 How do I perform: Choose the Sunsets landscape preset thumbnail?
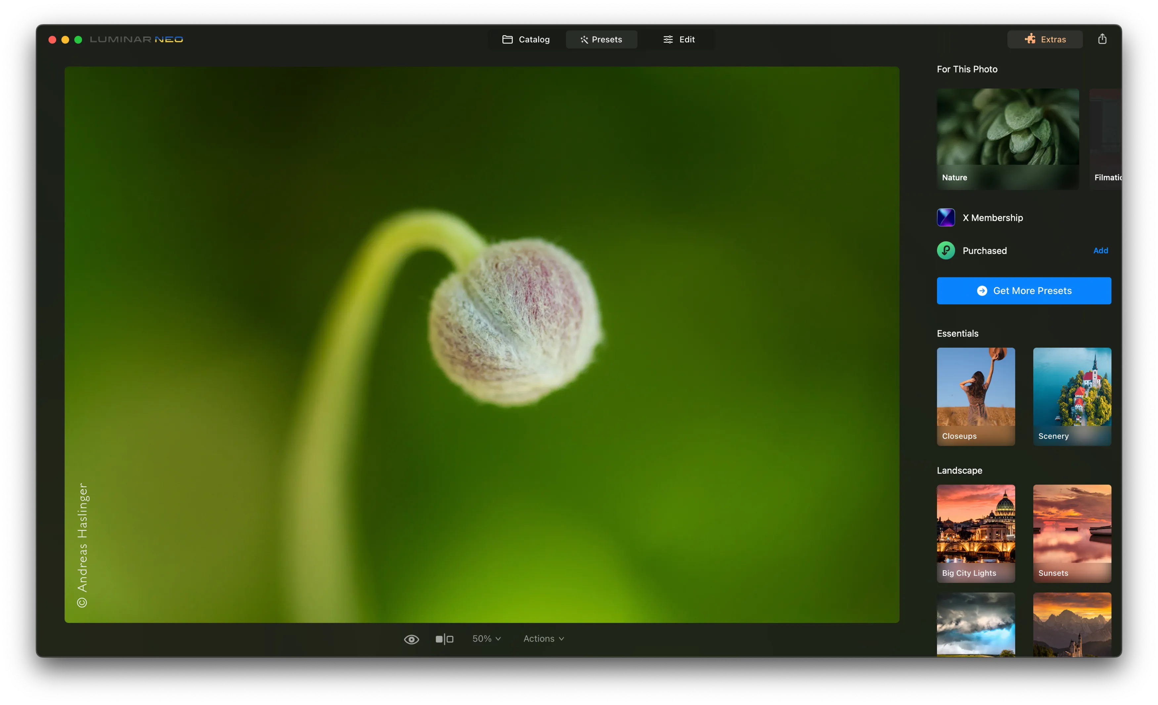[1072, 533]
